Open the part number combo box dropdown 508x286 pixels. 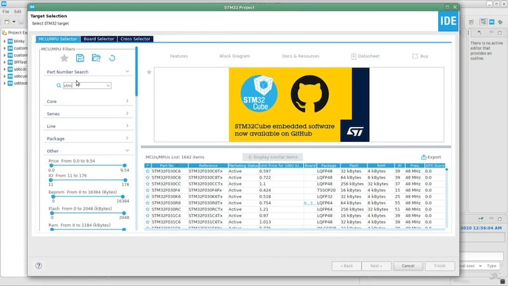tap(108, 86)
